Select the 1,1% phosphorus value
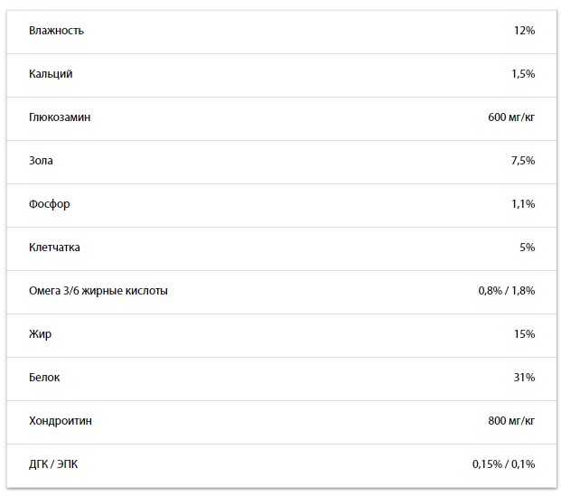The image size is (561, 496). 523,204
